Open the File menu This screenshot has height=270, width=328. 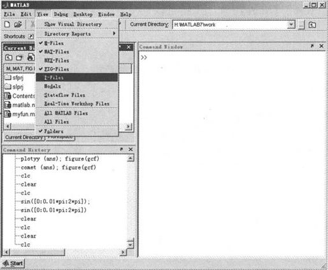coord(10,14)
